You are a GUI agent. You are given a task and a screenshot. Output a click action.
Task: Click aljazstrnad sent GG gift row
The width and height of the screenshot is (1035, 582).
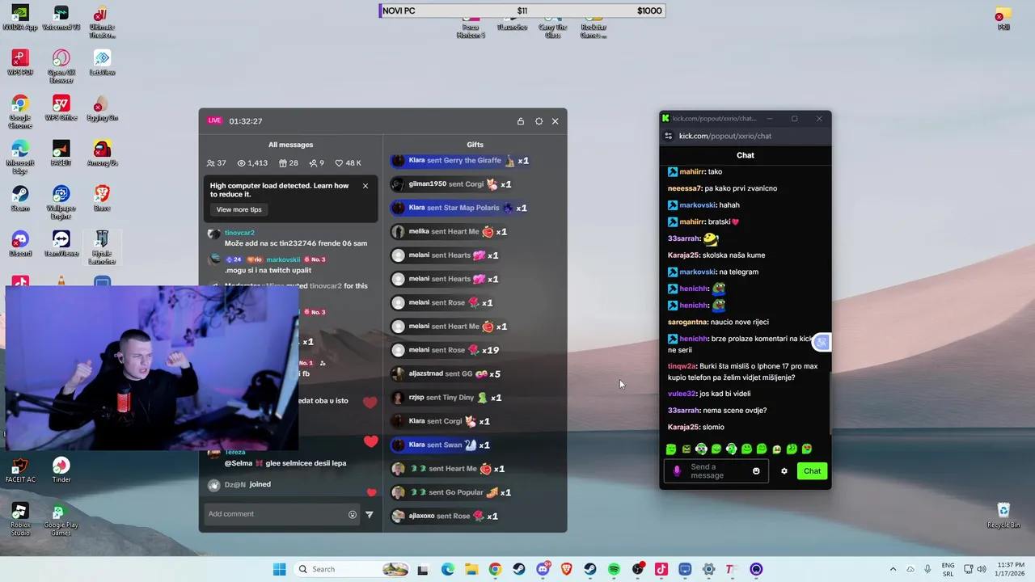(446, 373)
